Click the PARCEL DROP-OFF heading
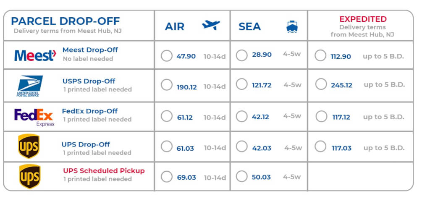This screenshot has width=430, height=199. (65, 21)
